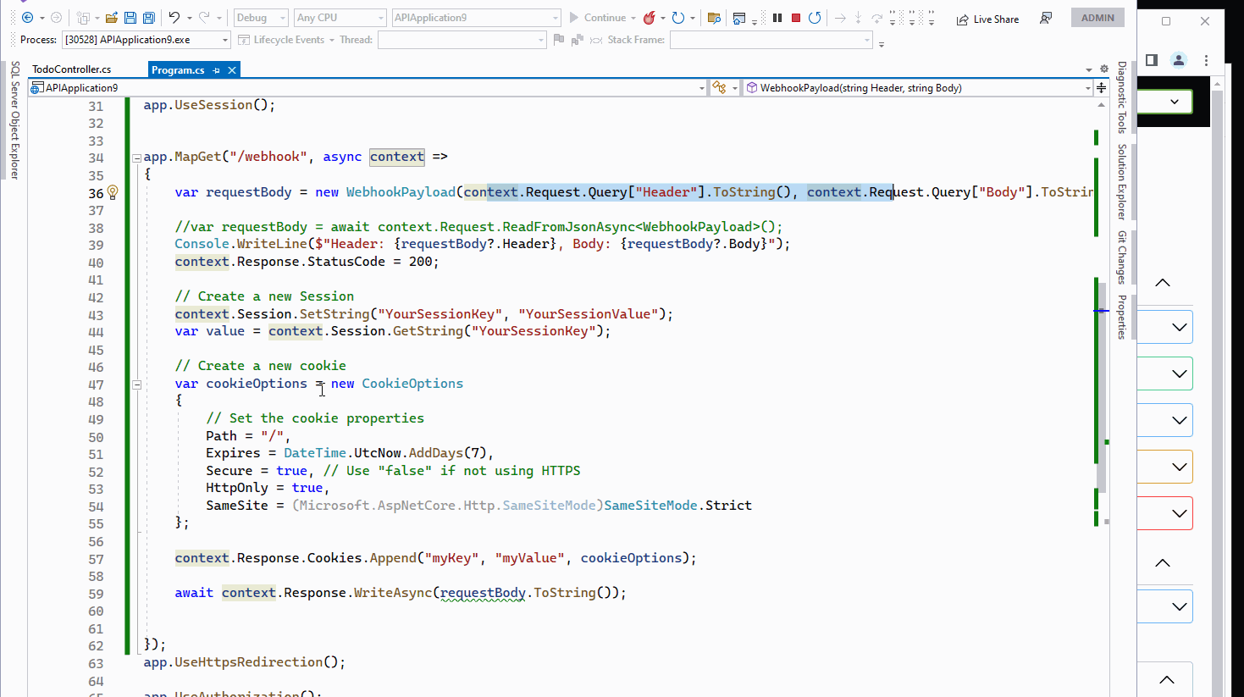Click the lightbulb quick actions on line 36

[113, 193]
